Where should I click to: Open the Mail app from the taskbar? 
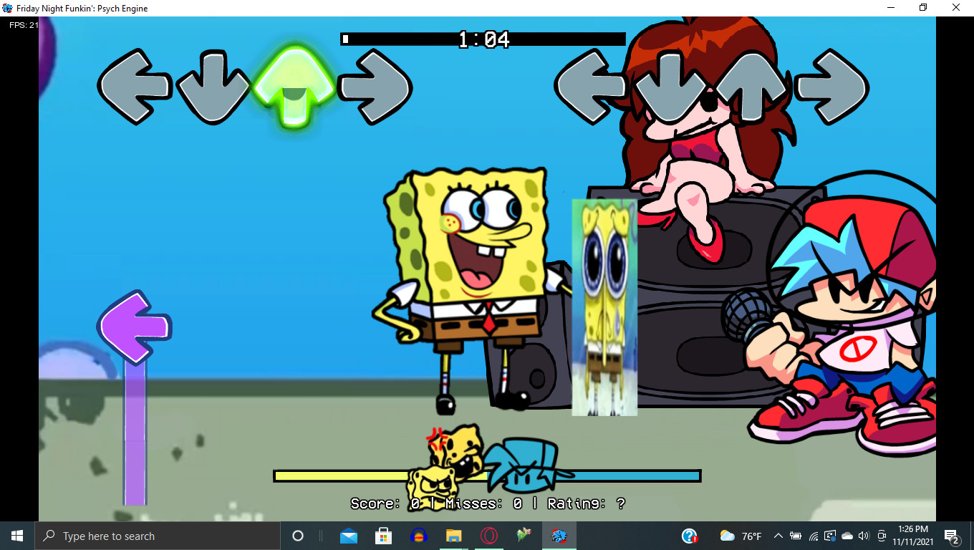[348, 536]
